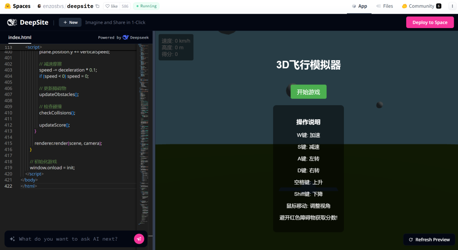Open the deepsite repository link
Image resolution: width=458 pixels, height=250 pixels.
click(x=80, y=6)
